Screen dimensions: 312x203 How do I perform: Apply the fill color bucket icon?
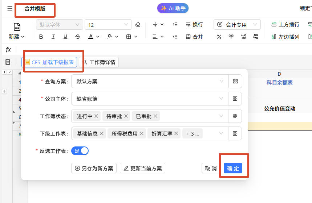pos(109,37)
